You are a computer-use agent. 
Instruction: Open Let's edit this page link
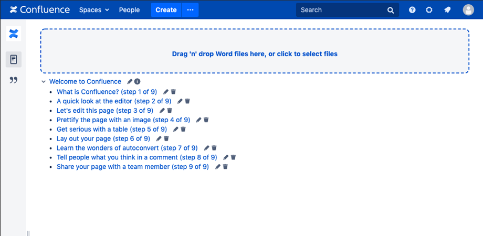click(104, 111)
